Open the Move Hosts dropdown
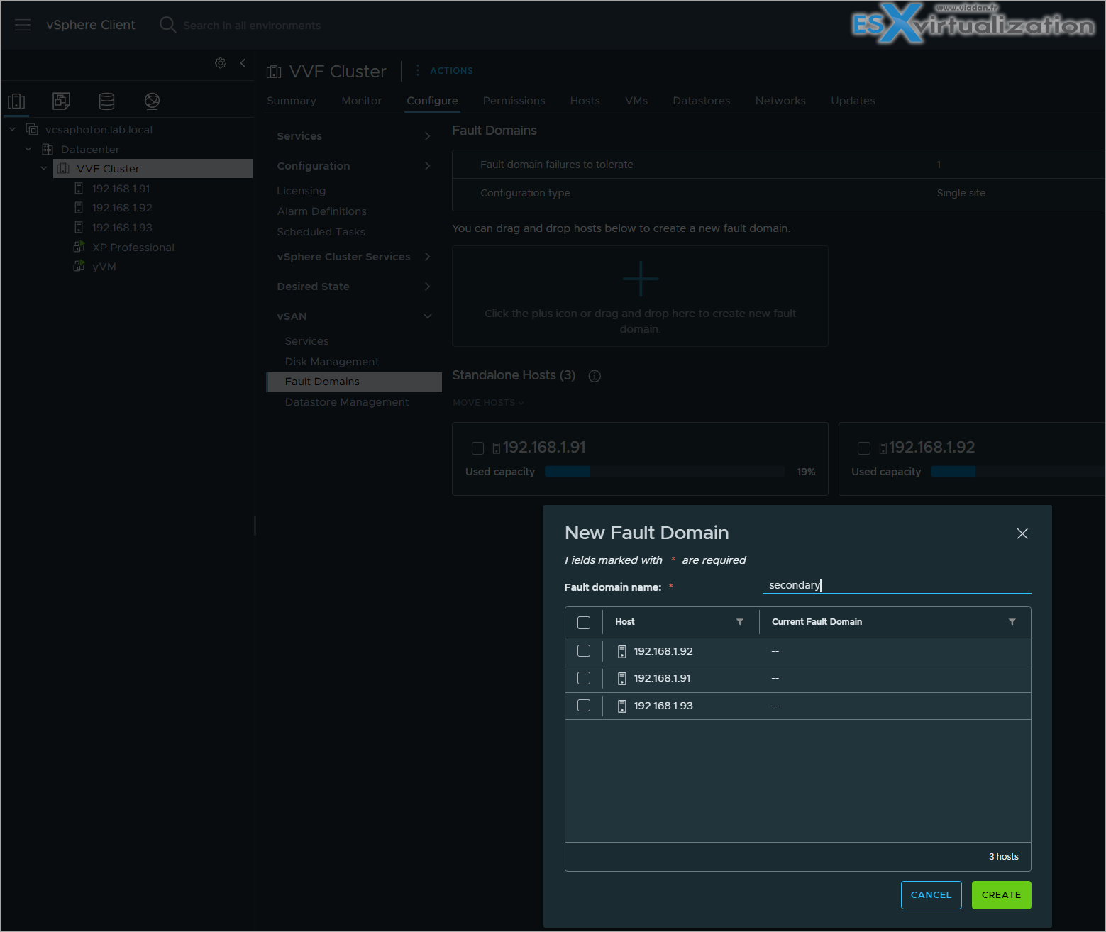The image size is (1106, 932). tap(488, 403)
